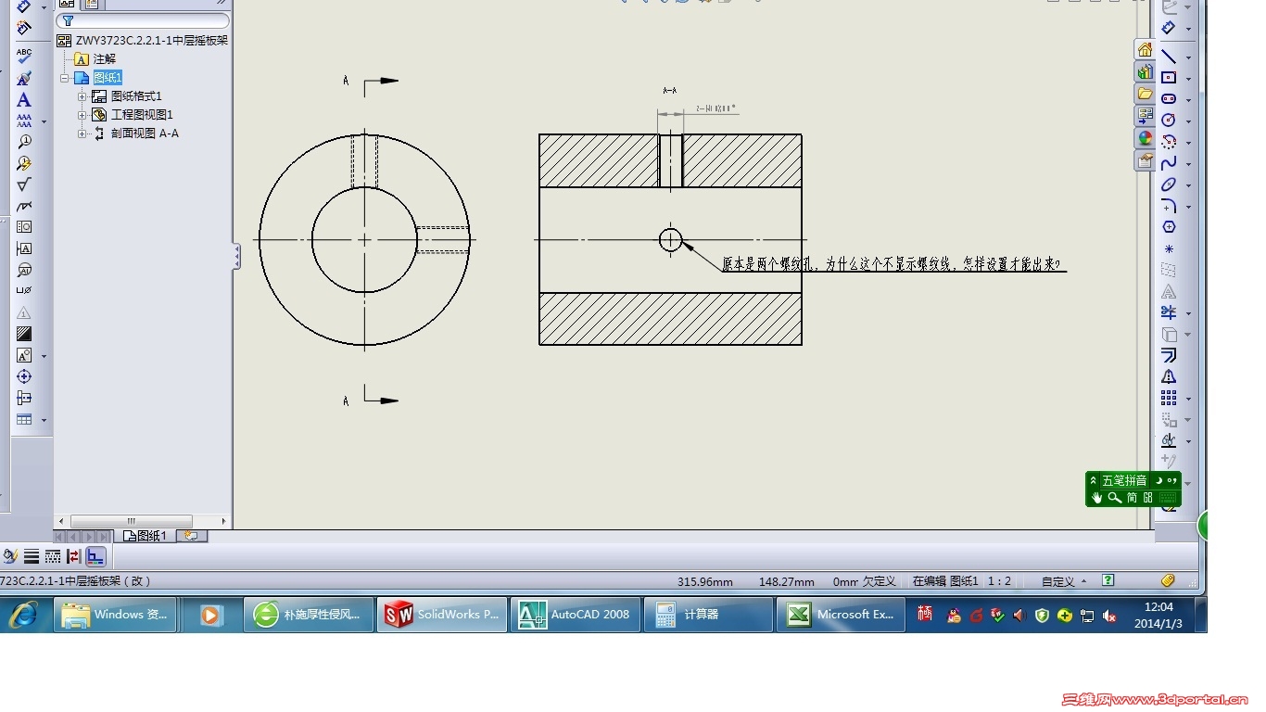This screenshot has width=1266, height=712.
Task: Select the Linear Sketch Pattern tool
Action: [x=1169, y=398]
